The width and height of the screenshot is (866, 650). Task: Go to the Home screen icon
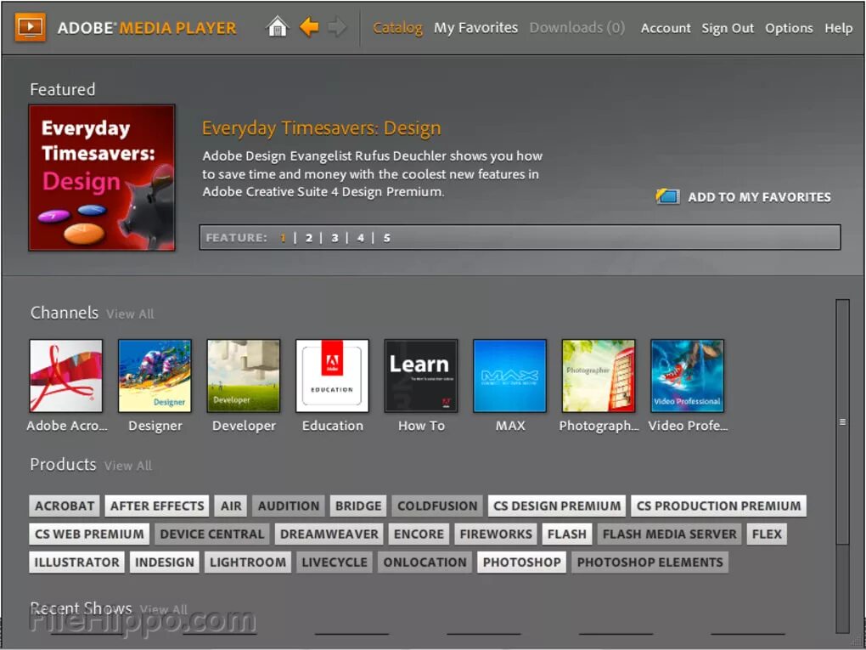coord(278,26)
